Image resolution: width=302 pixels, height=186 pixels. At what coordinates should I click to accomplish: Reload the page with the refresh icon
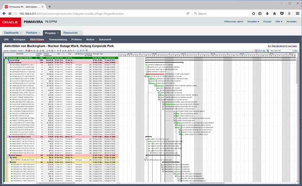coord(188,14)
